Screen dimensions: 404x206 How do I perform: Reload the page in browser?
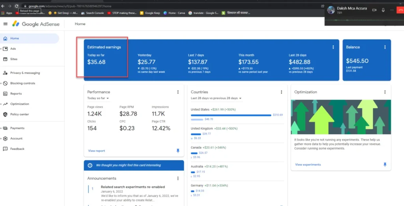coord(17,6)
